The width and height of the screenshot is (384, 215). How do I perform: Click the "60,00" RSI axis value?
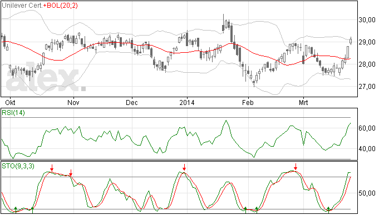coord(367,128)
